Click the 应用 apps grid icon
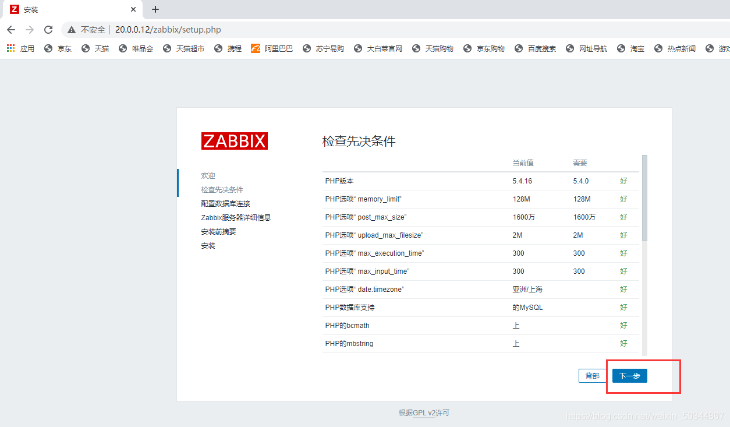The width and height of the screenshot is (730, 427). coord(11,48)
